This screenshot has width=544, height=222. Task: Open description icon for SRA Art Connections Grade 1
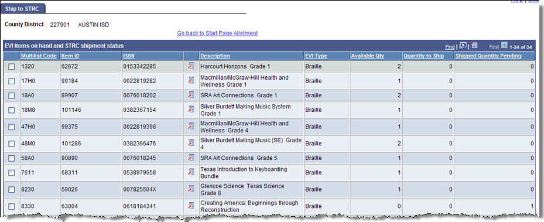[x=191, y=95]
